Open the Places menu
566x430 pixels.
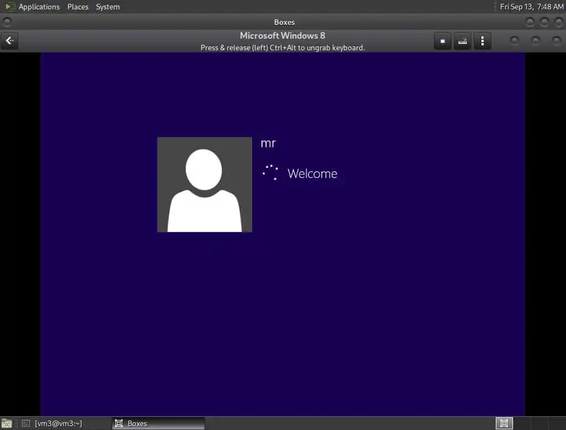[x=78, y=7]
